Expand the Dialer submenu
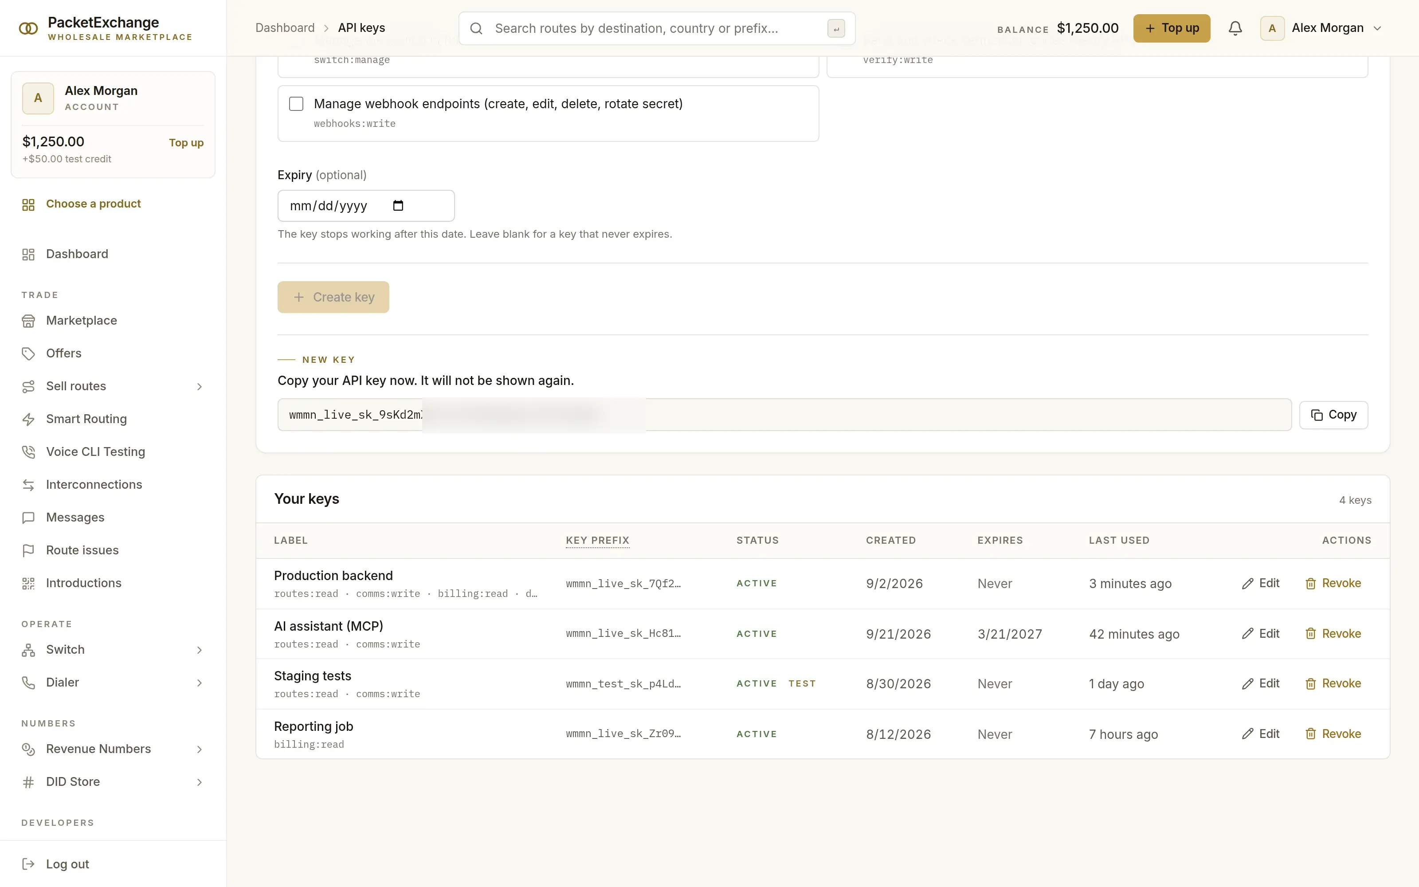 [200, 683]
